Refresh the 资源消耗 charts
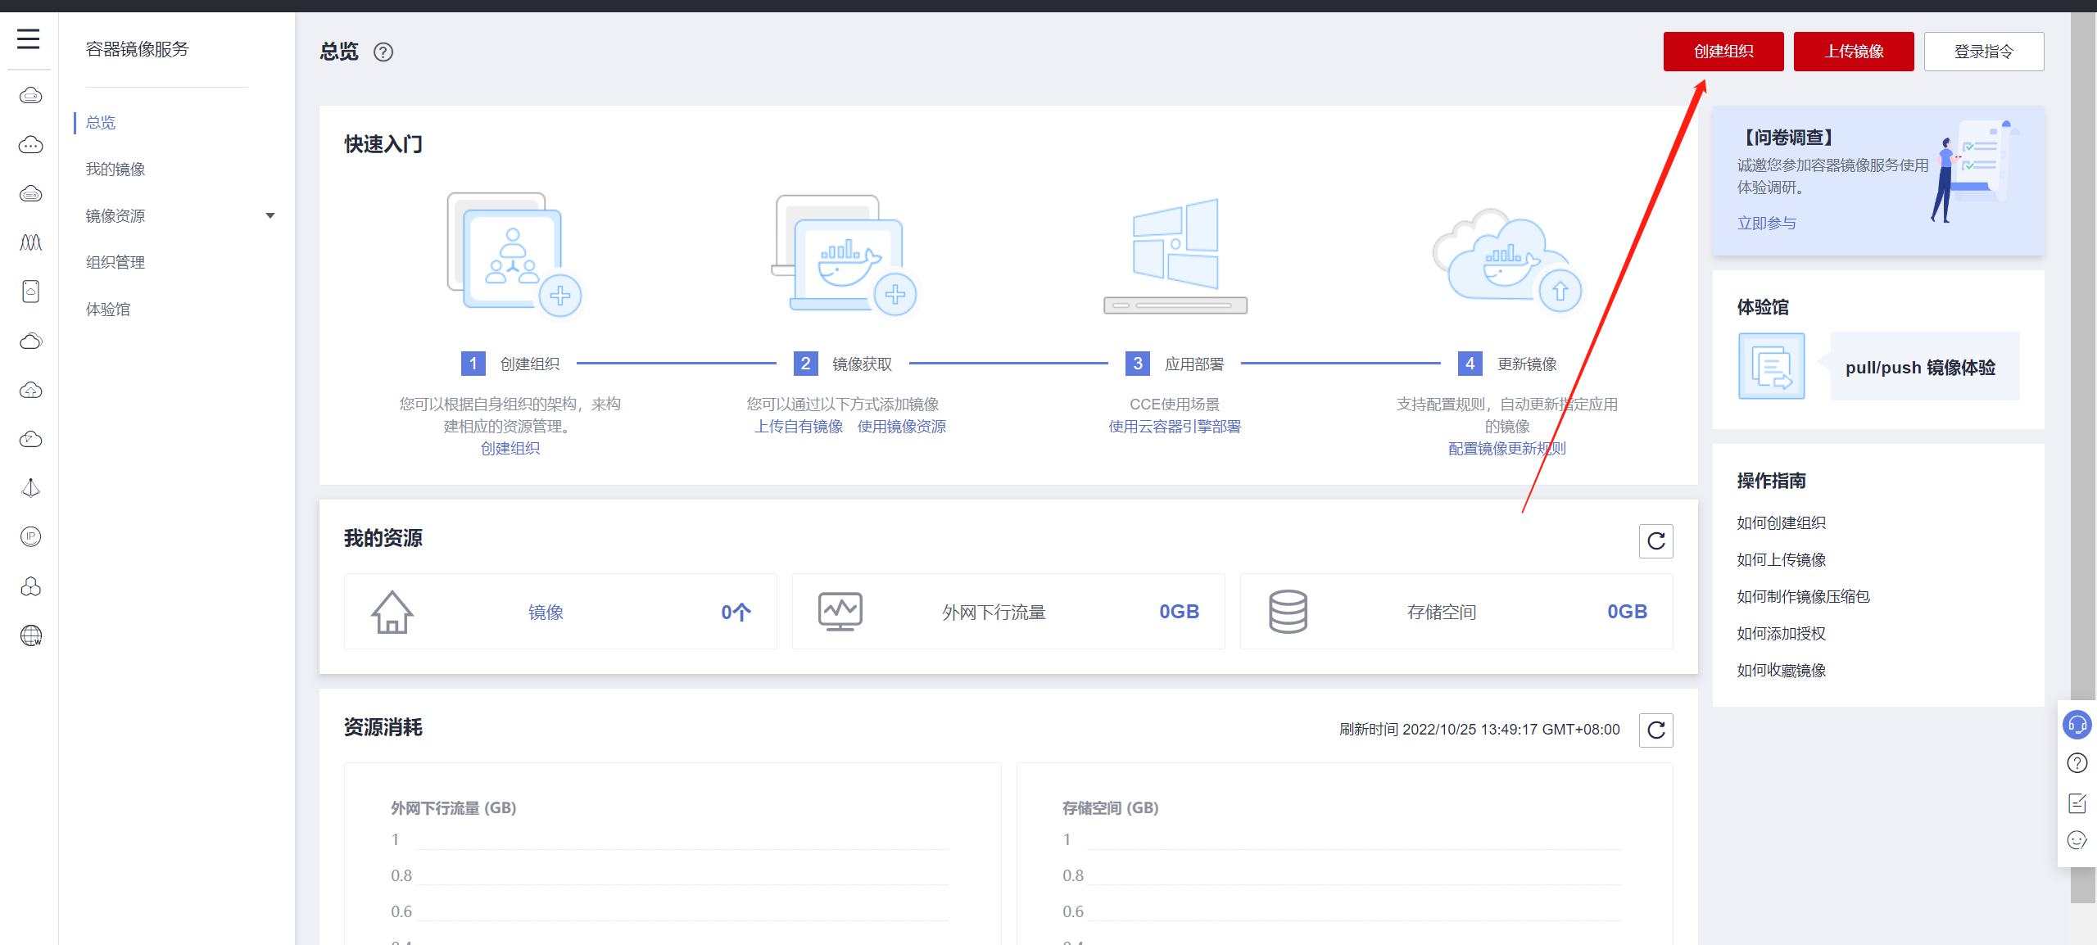2097x945 pixels. 1655,730
